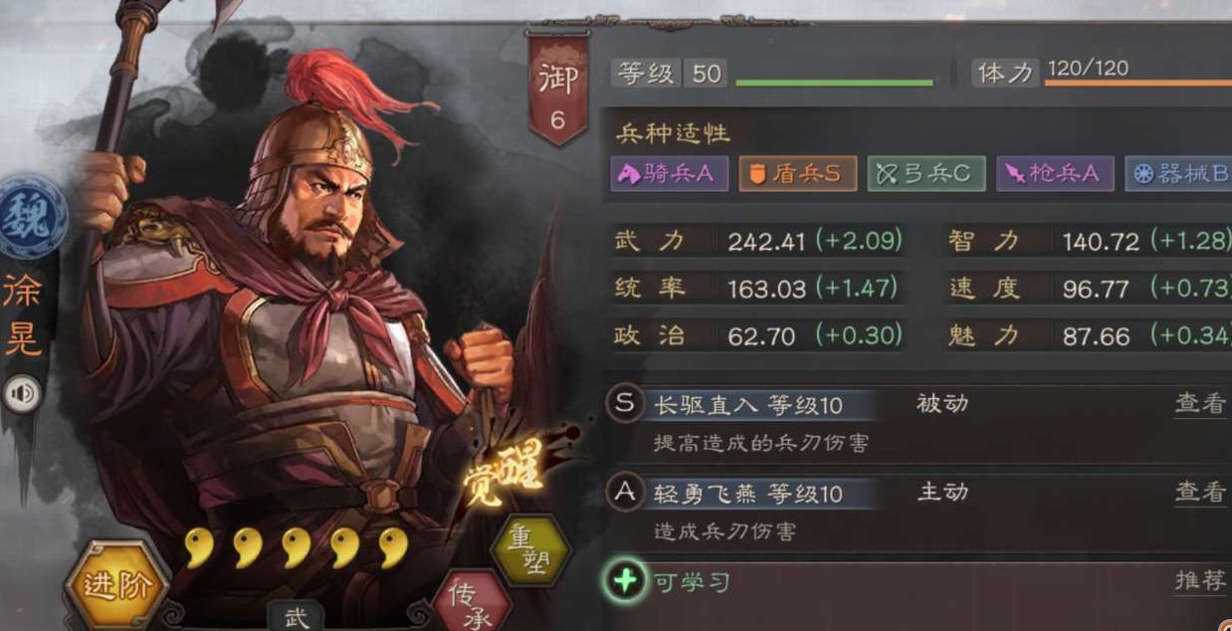Click the 御 6 red banner
The width and height of the screenshot is (1232, 631).
557,89
